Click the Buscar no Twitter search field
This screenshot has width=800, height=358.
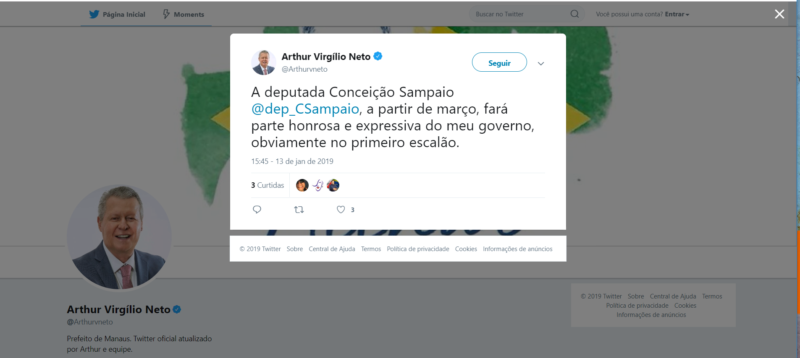click(521, 14)
